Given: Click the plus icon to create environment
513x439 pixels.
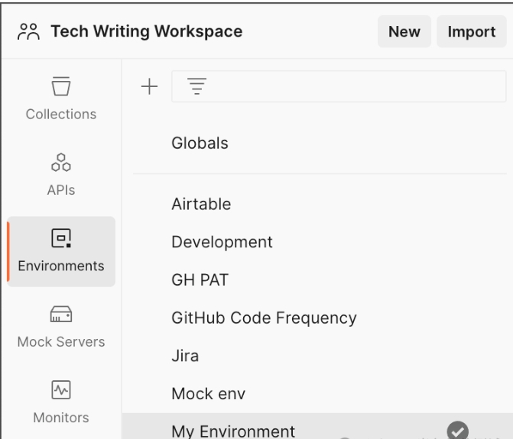Looking at the screenshot, I should point(150,86).
